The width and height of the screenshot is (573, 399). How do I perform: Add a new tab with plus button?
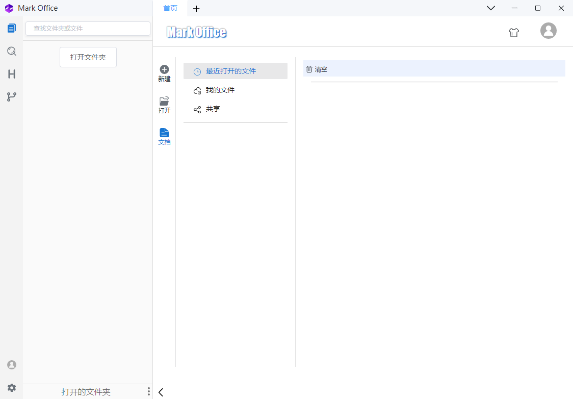pyautogui.click(x=196, y=8)
